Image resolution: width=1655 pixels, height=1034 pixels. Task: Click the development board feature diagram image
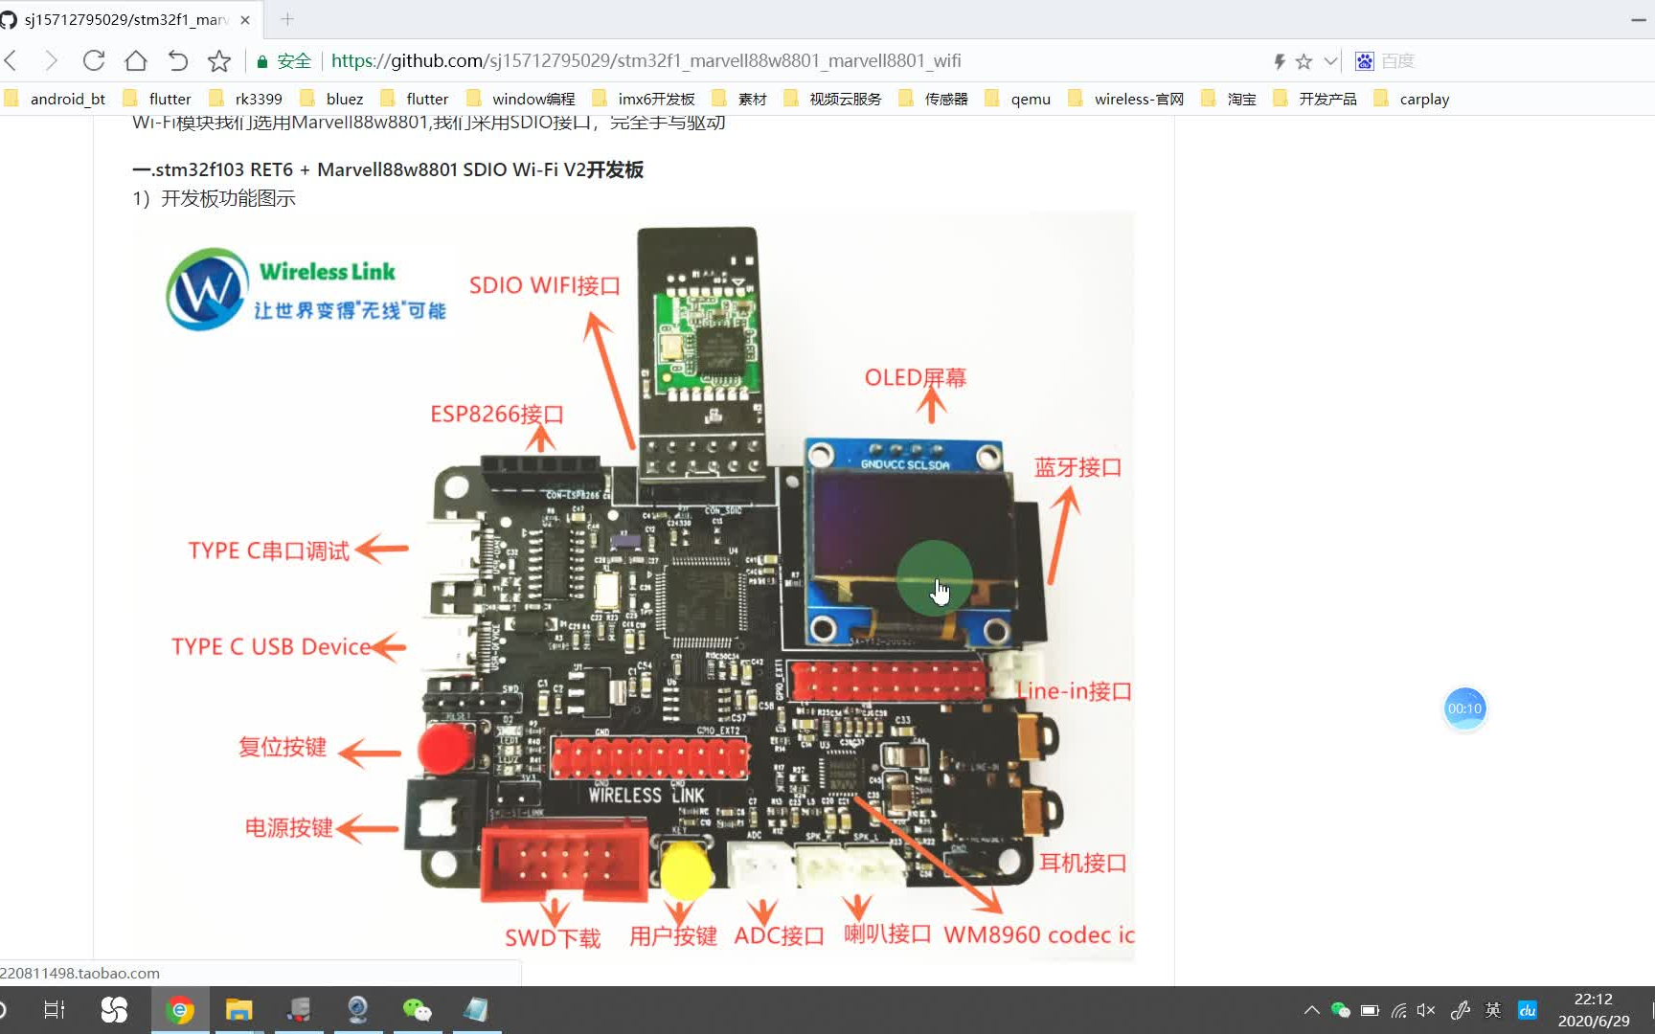(634, 586)
